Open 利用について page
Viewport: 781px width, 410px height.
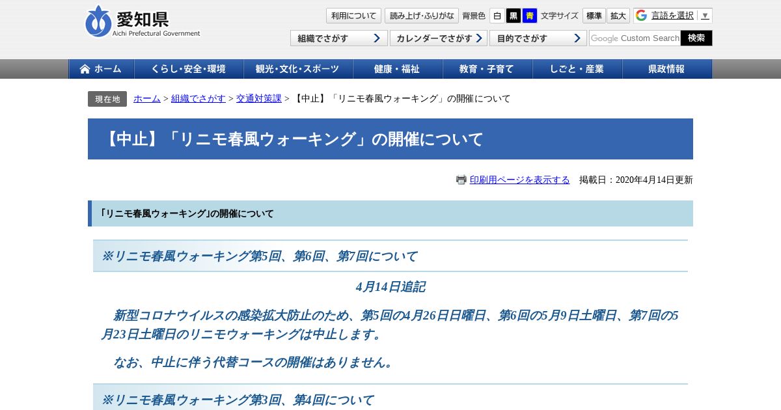pyautogui.click(x=353, y=16)
